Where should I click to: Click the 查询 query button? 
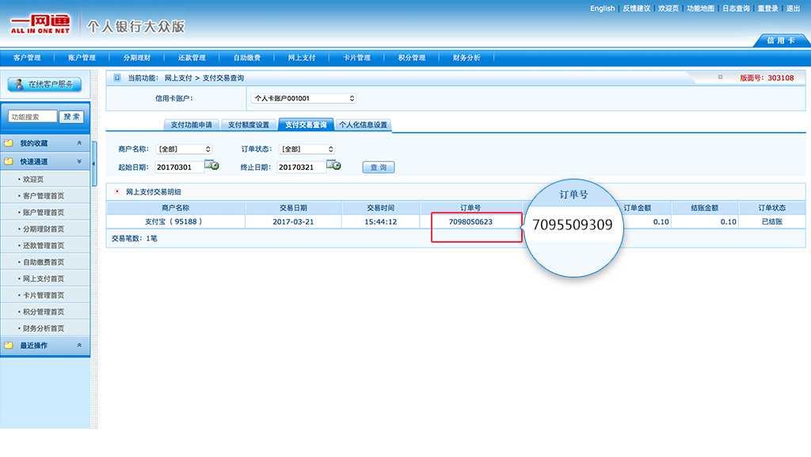[379, 168]
